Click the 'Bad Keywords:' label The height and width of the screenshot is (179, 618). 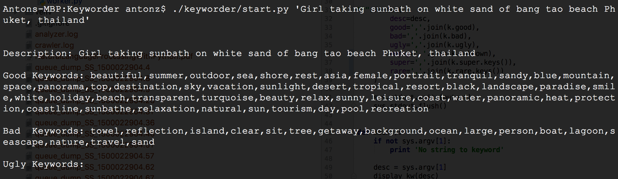coord(43,131)
